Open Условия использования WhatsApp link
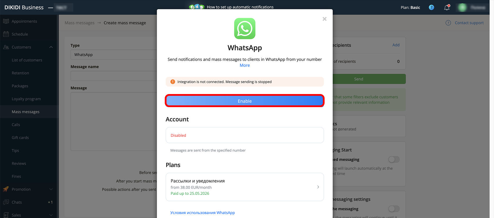494x218 pixels. [203, 213]
